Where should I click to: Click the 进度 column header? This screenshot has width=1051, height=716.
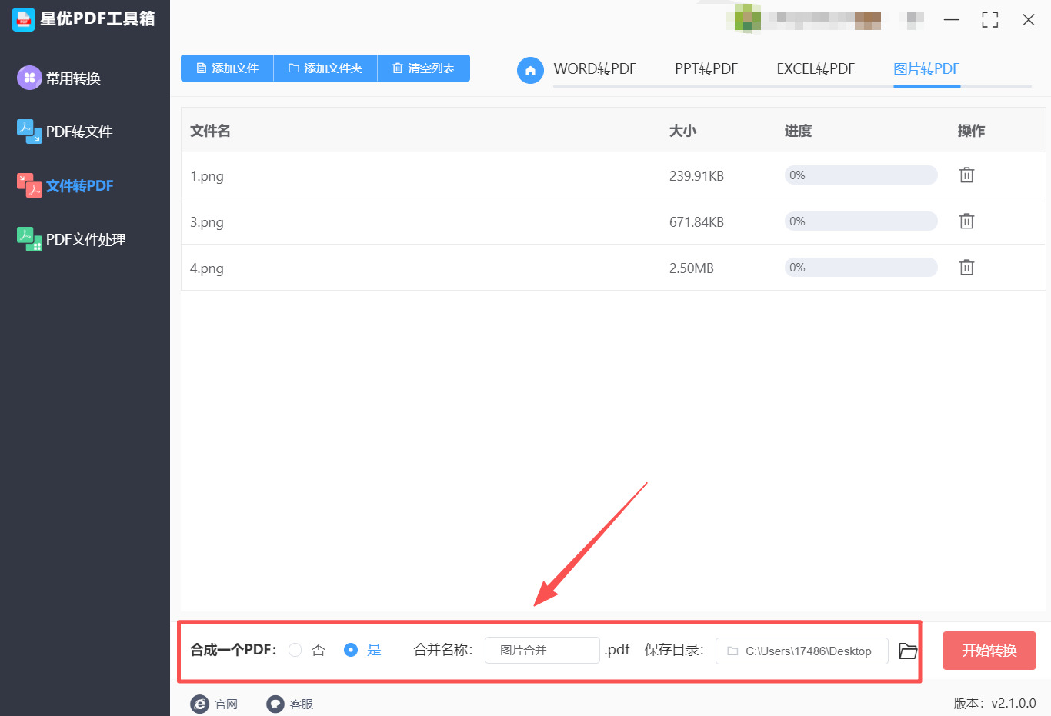798,131
